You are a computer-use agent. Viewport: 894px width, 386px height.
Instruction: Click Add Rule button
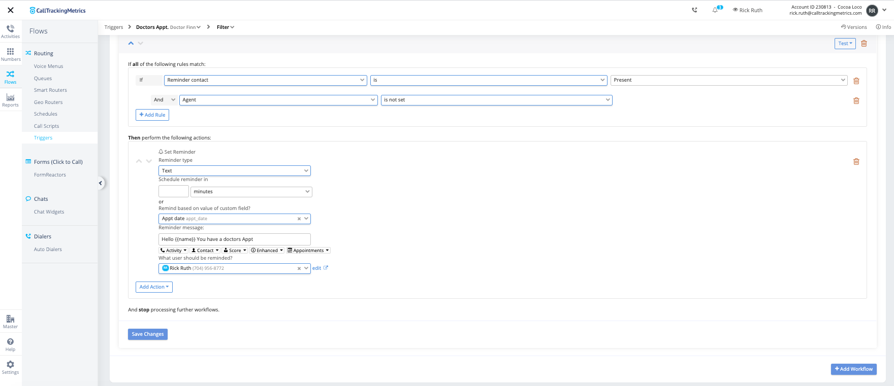[152, 115]
